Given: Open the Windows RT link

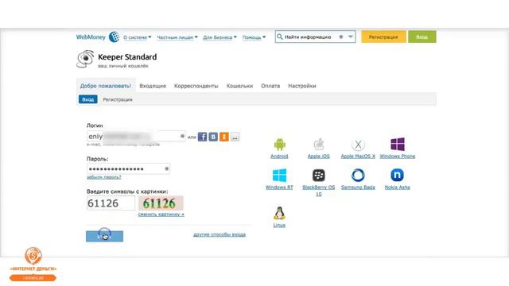Looking at the screenshot, I should [279, 187].
